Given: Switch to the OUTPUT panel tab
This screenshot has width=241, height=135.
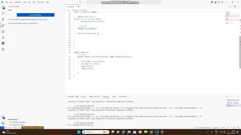Looking at the screenshot, I should 83,97.
